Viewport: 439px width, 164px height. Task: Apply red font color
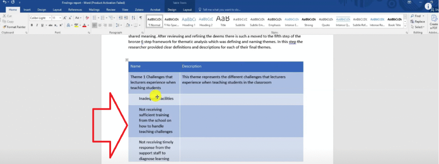pyautogui.click(x=84, y=25)
